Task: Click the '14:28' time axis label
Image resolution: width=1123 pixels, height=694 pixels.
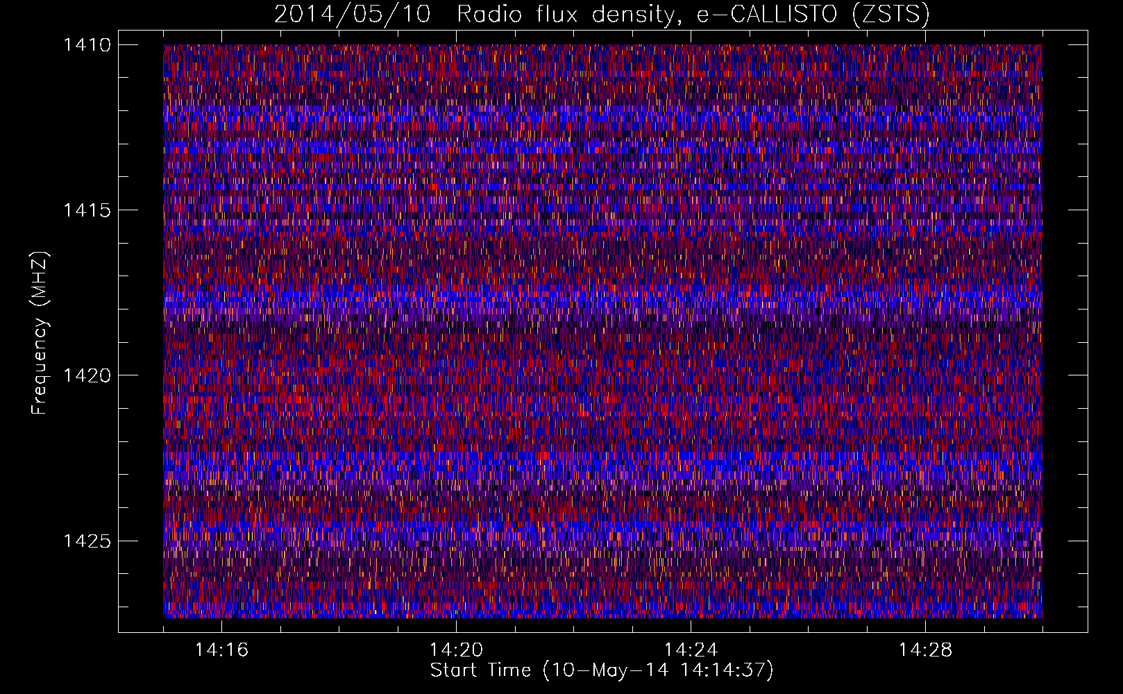Action: pyautogui.click(x=925, y=650)
